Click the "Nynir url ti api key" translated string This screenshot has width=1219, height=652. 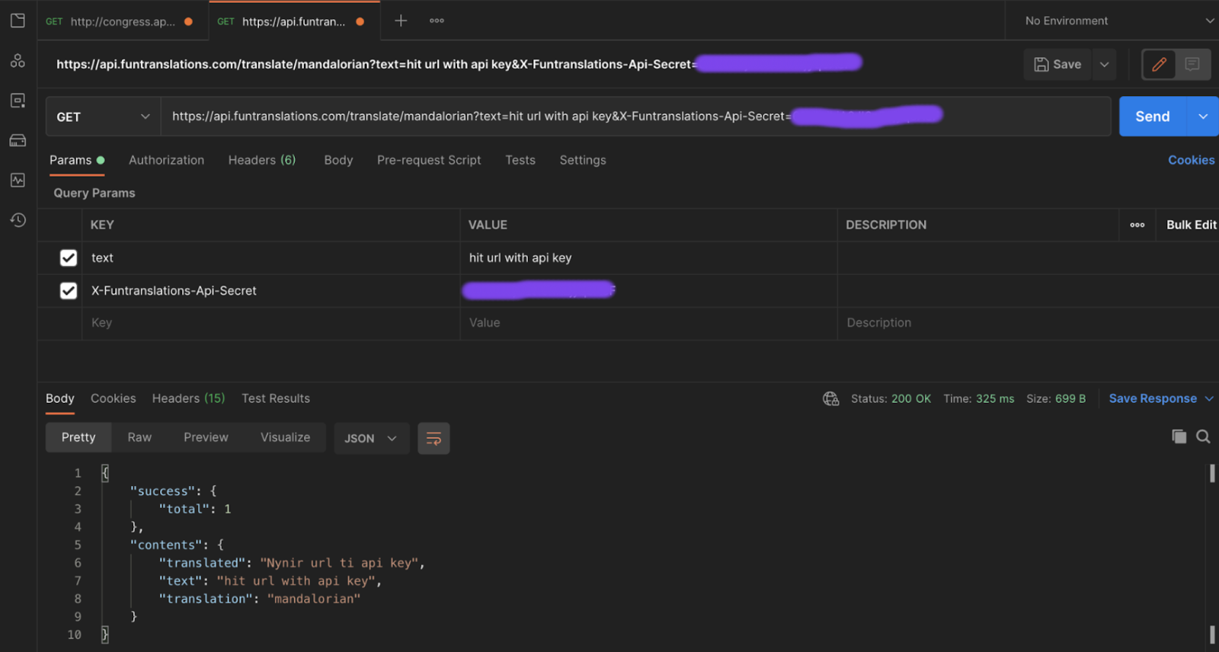coord(339,563)
